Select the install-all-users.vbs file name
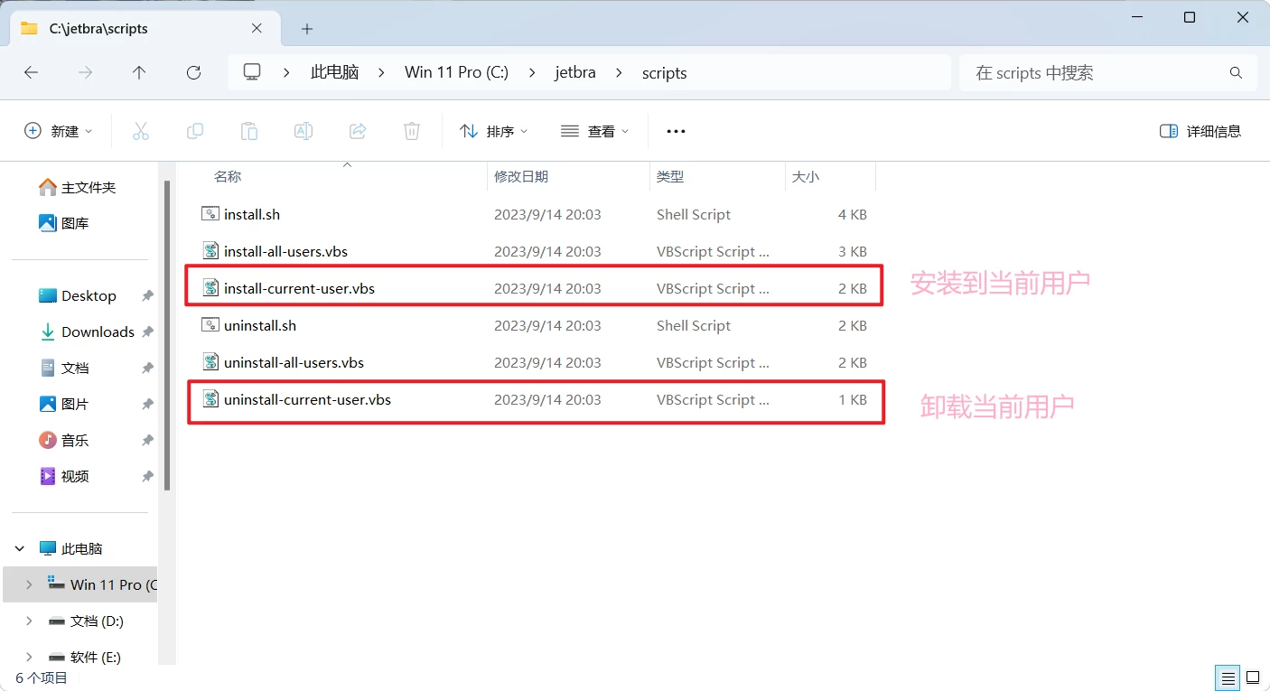 pos(285,252)
